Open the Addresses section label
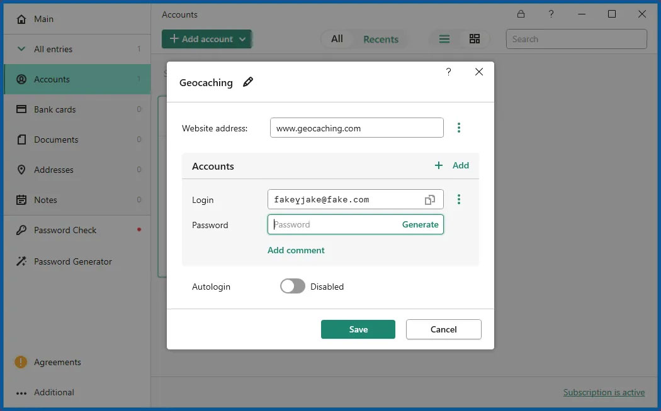The height and width of the screenshot is (411, 661). pos(54,170)
